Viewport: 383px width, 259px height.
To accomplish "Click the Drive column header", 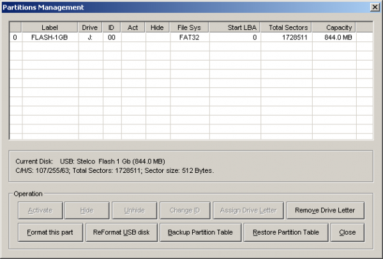I will coord(90,27).
